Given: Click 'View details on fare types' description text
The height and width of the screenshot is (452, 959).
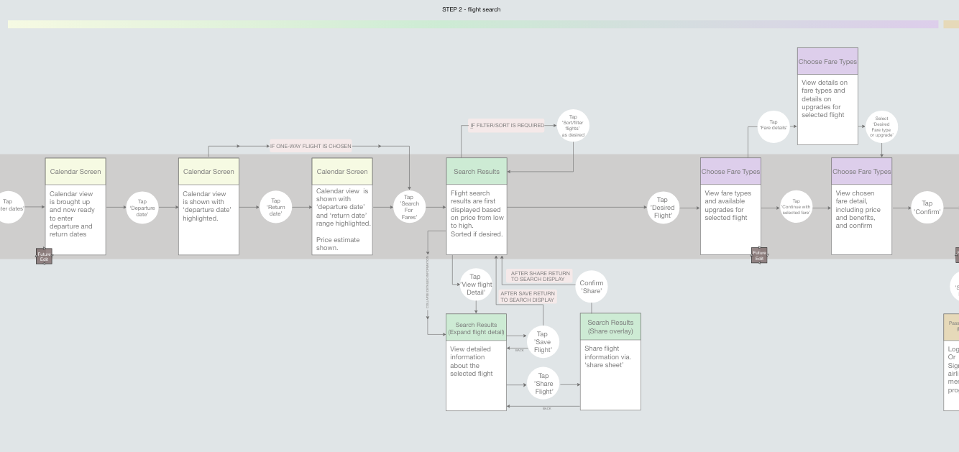Looking at the screenshot, I should pyautogui.click(x=825, y=98).
